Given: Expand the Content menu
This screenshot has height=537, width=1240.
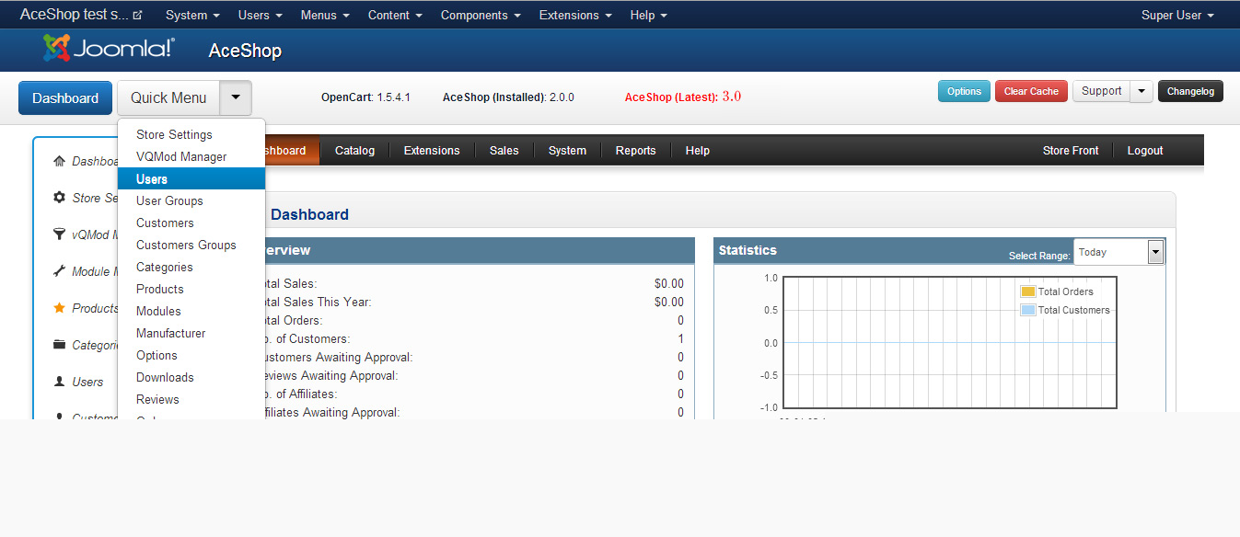Looking at the screenshot, I should tap(395, 16).
